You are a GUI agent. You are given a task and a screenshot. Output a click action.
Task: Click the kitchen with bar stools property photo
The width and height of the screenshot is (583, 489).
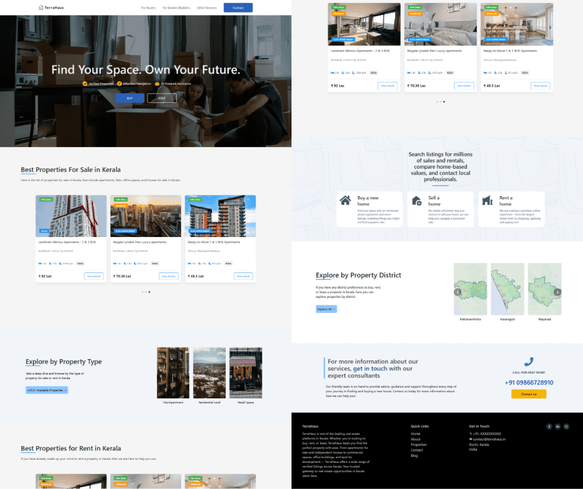point(517,25)
